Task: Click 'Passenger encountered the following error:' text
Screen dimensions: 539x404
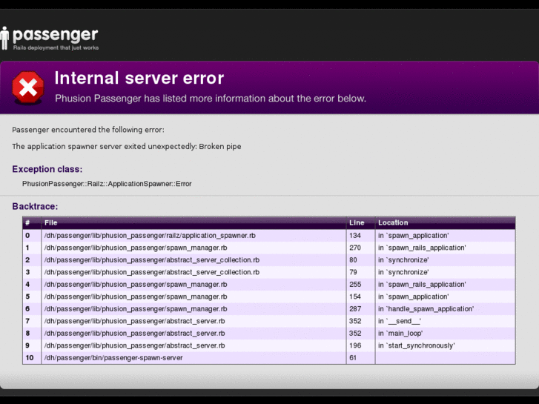Action: point(88,130)
